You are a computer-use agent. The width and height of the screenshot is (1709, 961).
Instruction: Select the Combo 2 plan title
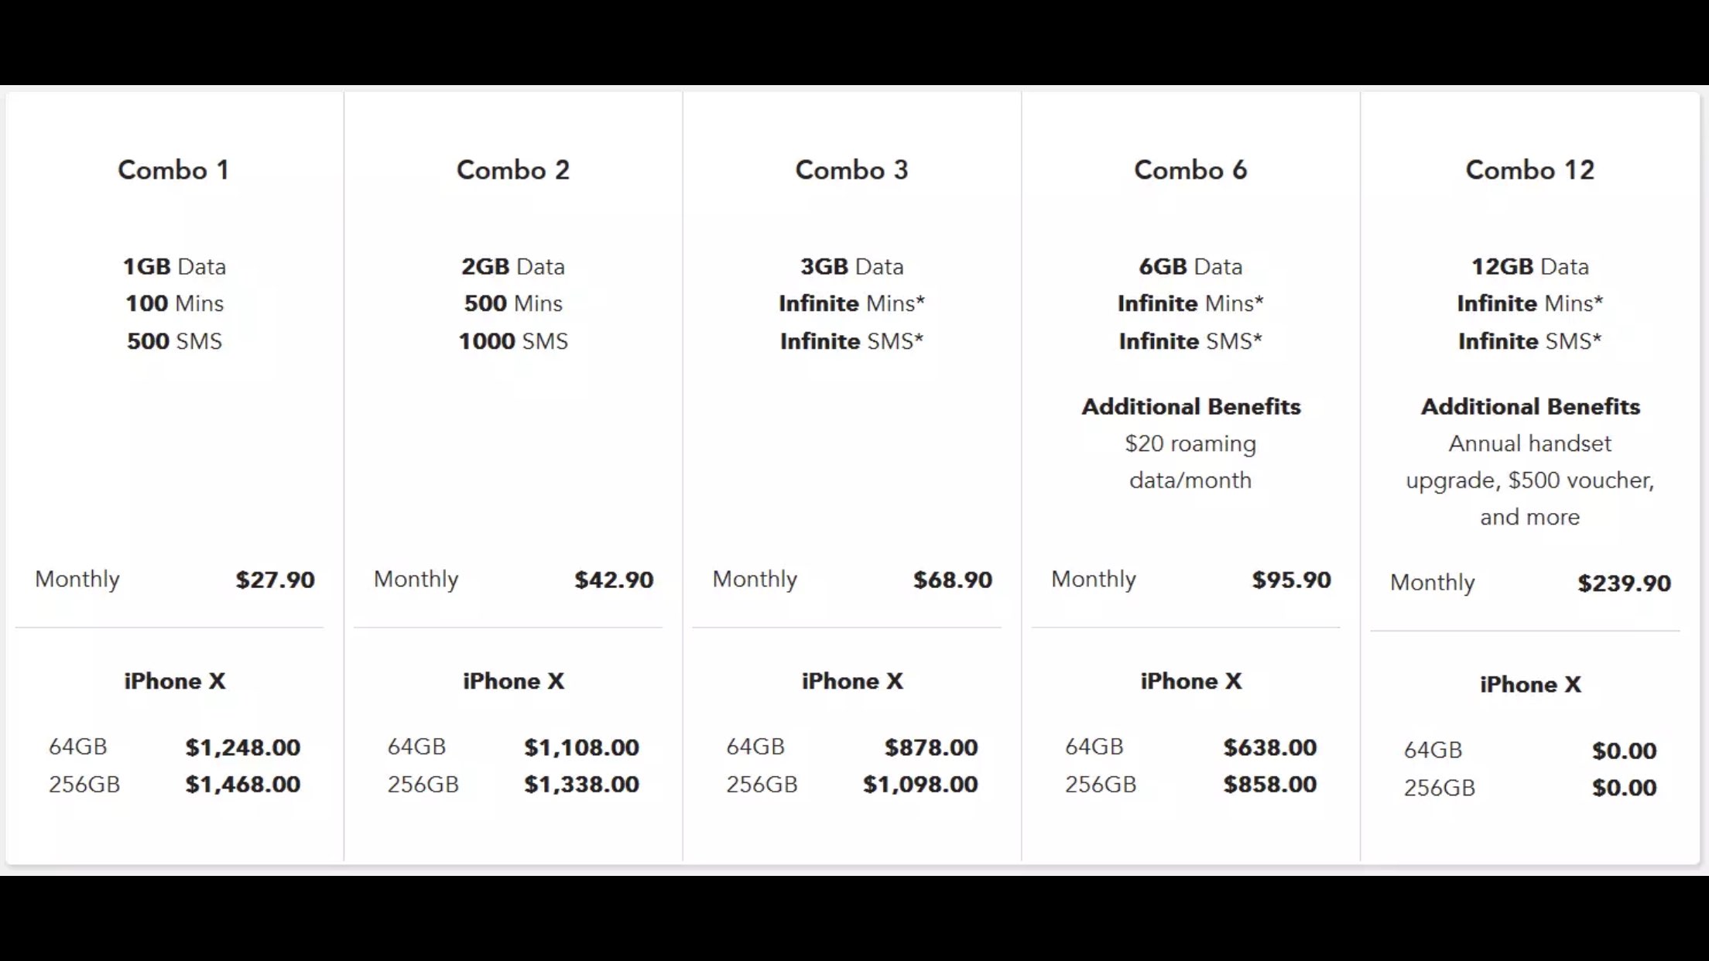coord(512,170)
